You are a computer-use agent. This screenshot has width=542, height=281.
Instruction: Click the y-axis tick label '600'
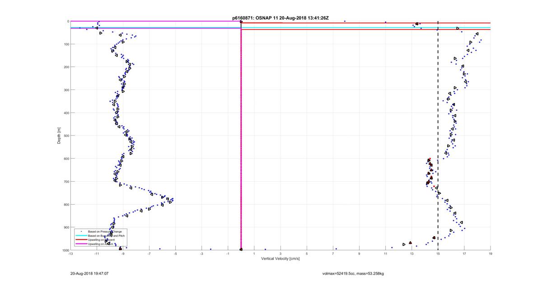[66, 159]
